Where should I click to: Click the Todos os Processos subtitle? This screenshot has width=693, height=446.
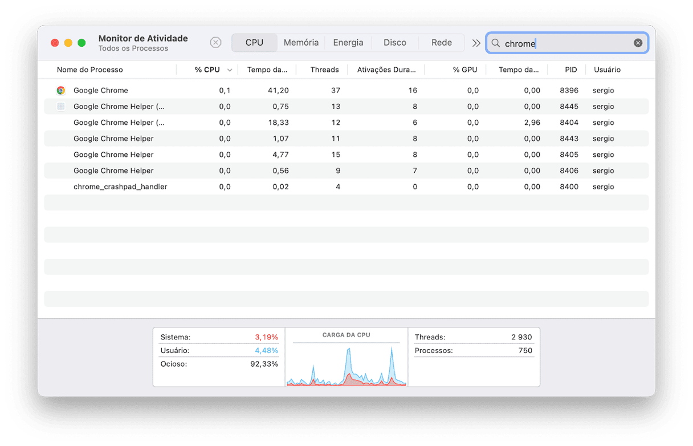click(x=133, y=48)
